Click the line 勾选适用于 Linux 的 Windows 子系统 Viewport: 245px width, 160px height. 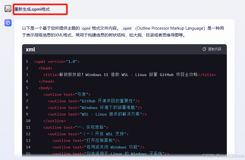pos(111,154)
